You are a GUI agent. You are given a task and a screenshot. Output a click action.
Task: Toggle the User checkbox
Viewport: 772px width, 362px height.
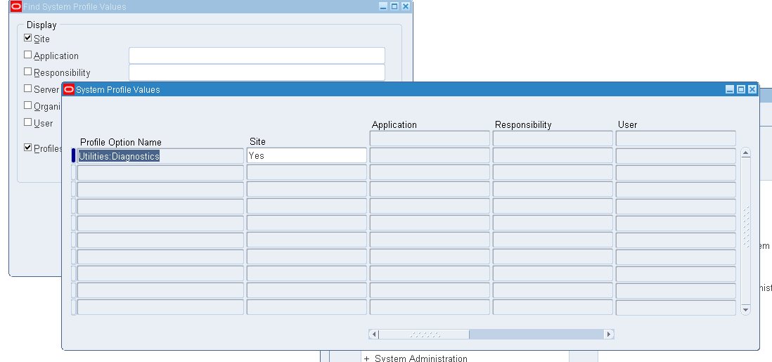pyautogui.click(x=28, y=122)
